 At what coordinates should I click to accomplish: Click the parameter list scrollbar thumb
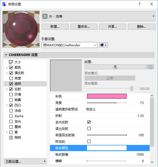tap(152, 122)
